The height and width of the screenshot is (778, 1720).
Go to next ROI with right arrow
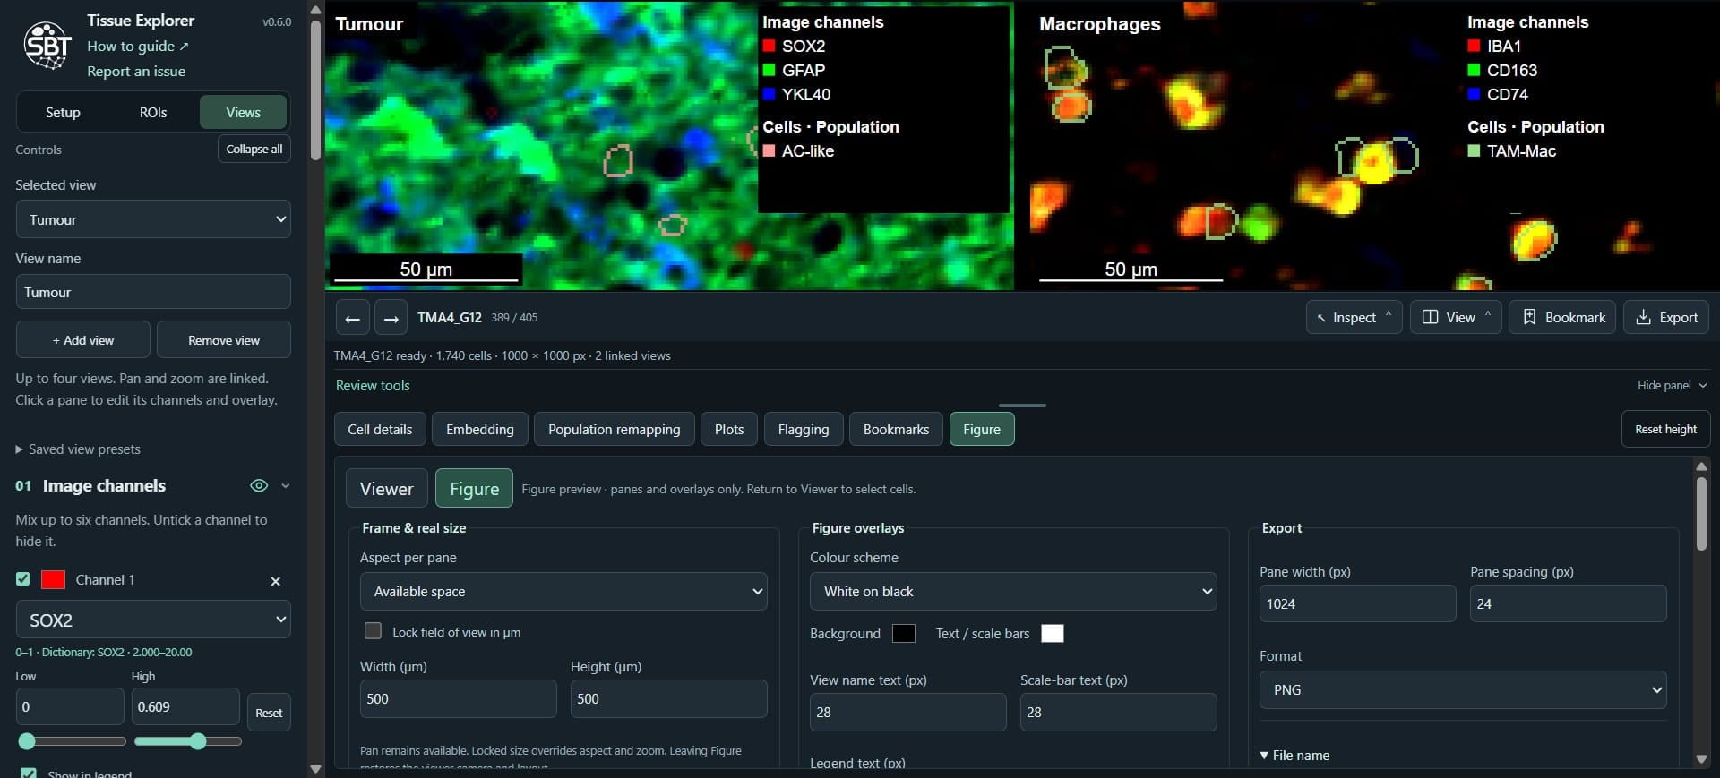pyautogui.click(x=391, y=318)
